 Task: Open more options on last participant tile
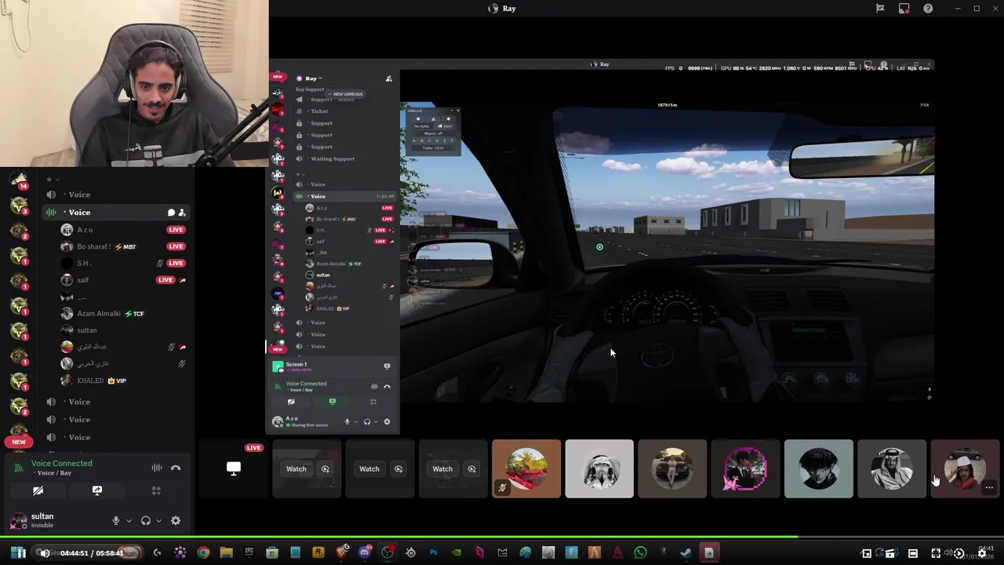[989, 488]
